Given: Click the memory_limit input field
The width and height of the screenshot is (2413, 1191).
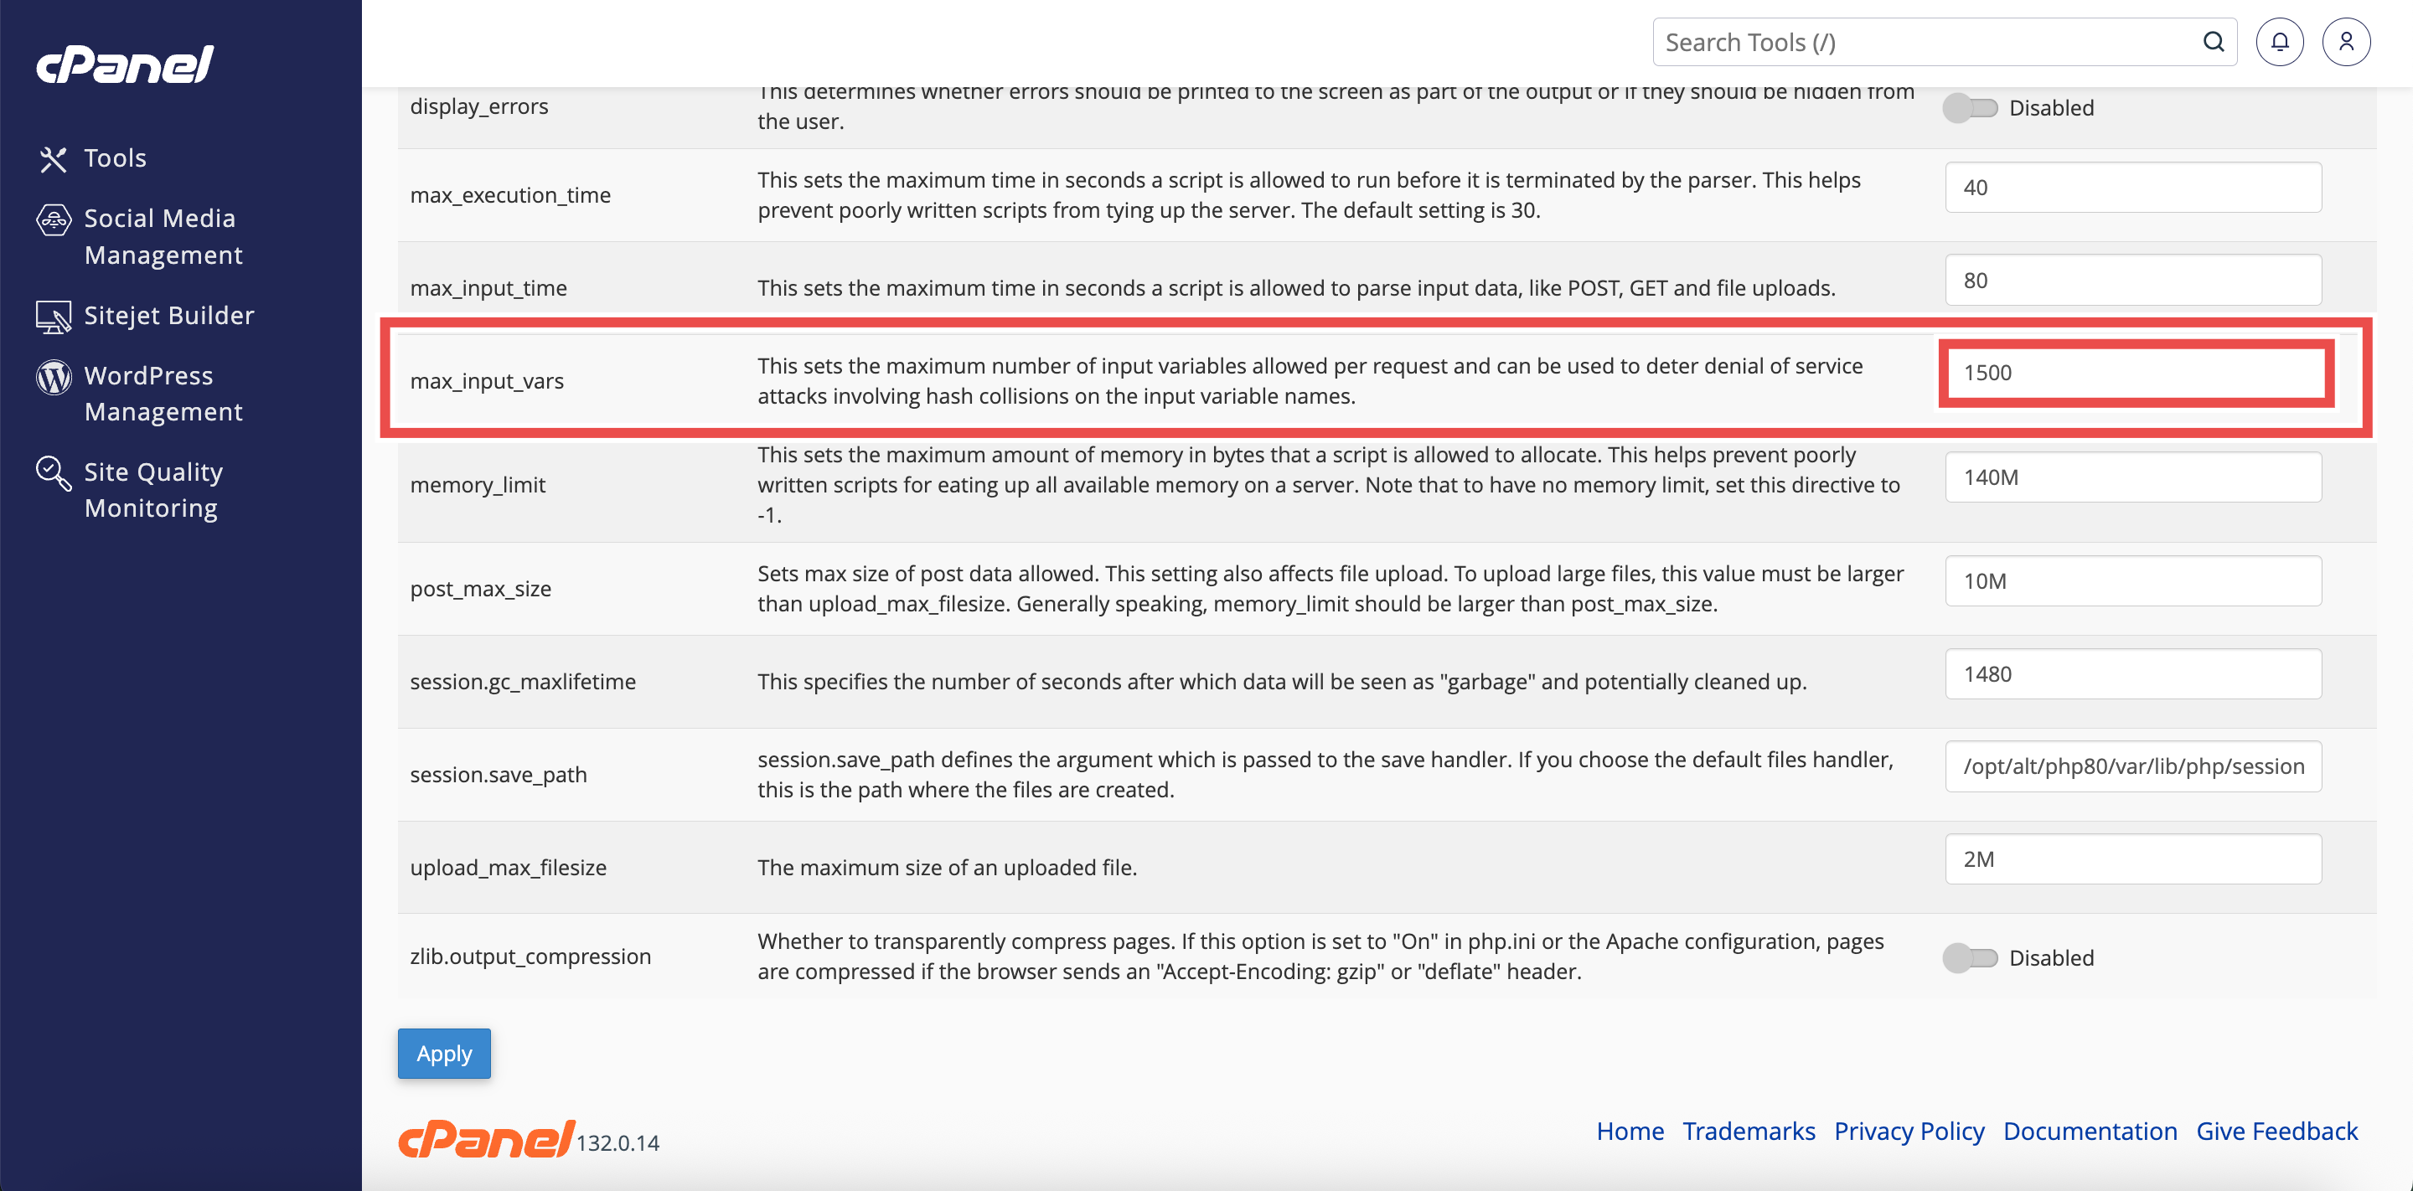Looking at the screenshot, I should (x=2133, y=477).
